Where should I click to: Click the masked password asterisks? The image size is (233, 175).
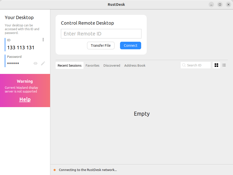(13, 64)
